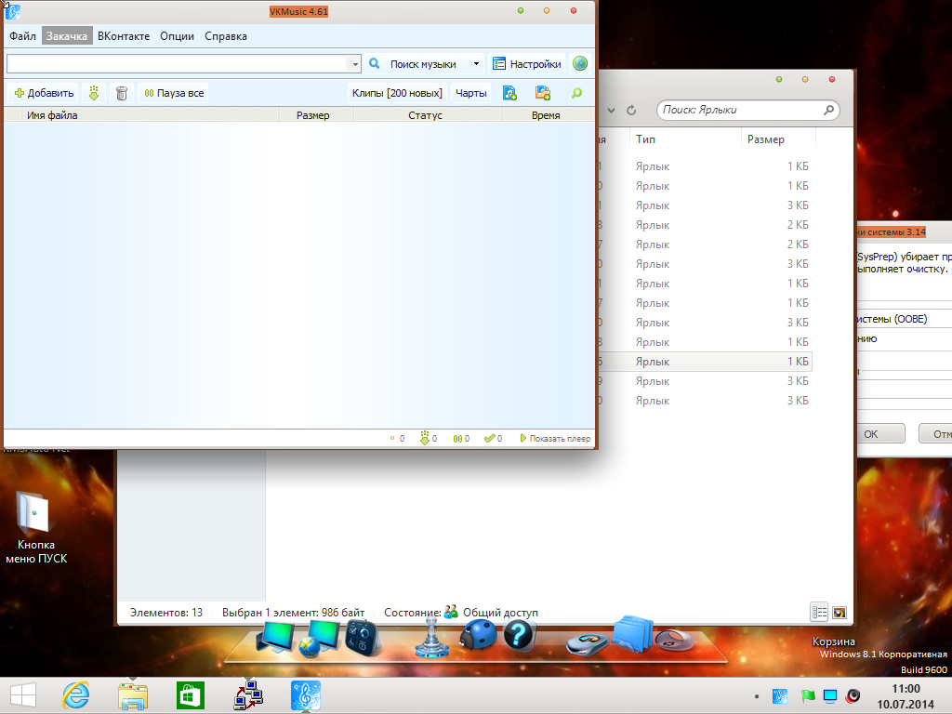Click the Добавить button
The height and width of the screenshot is (714, 952).
pos(44,93)
